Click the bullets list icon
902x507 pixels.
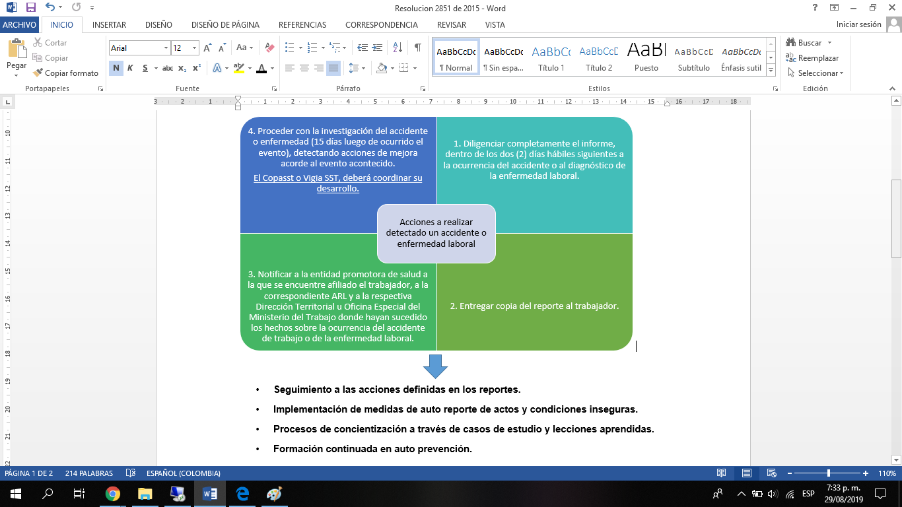click(289, 48)
